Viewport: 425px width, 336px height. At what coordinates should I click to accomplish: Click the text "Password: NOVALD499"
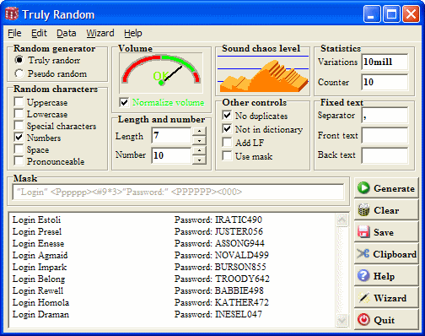click(222, 255)
